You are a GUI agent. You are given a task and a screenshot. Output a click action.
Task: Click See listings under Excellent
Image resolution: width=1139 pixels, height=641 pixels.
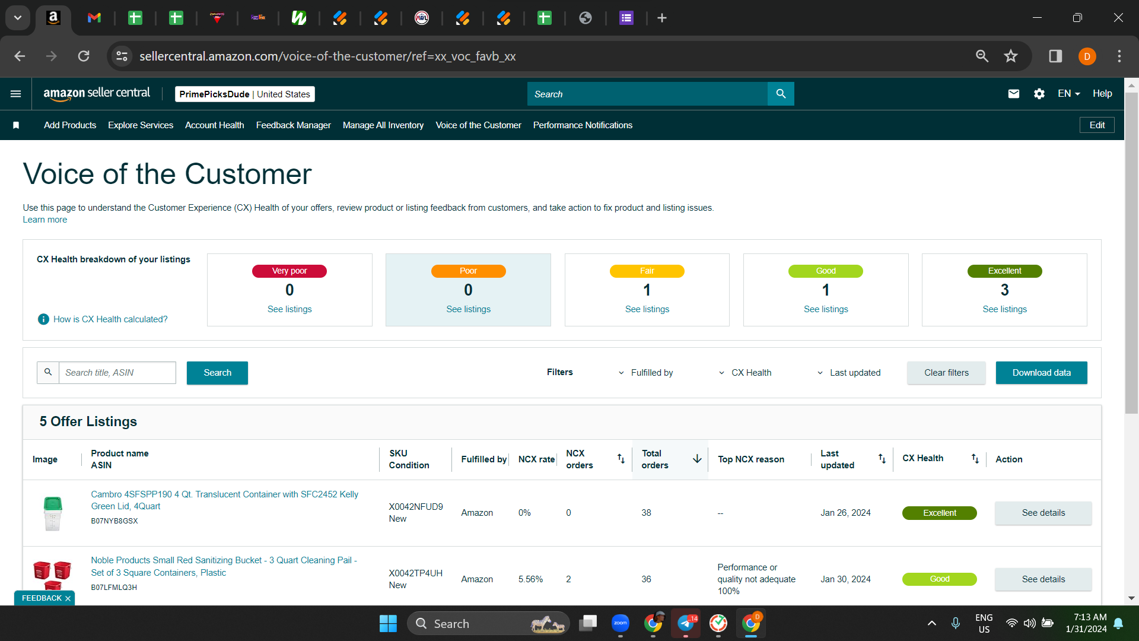(1004, 309)
